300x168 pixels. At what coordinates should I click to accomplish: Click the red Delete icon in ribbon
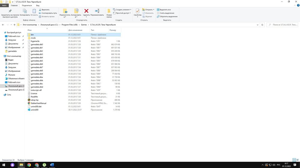[86, 11]
